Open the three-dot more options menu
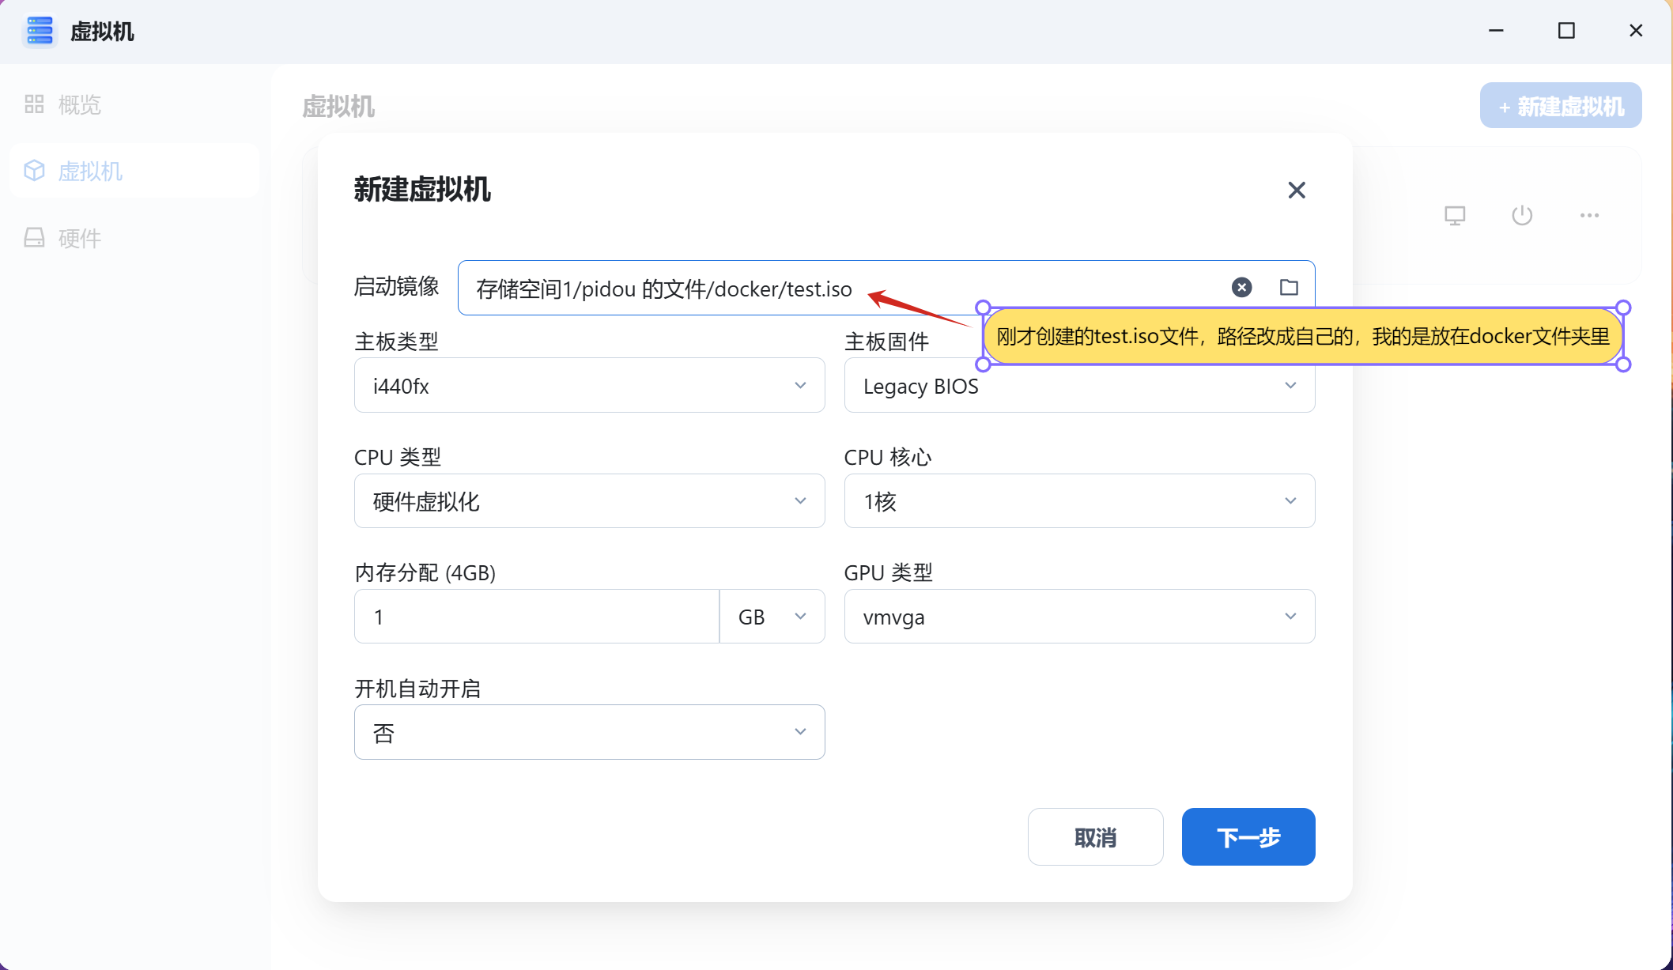The height and width of the screenshot is (970, 1673). pos(1589,215)
